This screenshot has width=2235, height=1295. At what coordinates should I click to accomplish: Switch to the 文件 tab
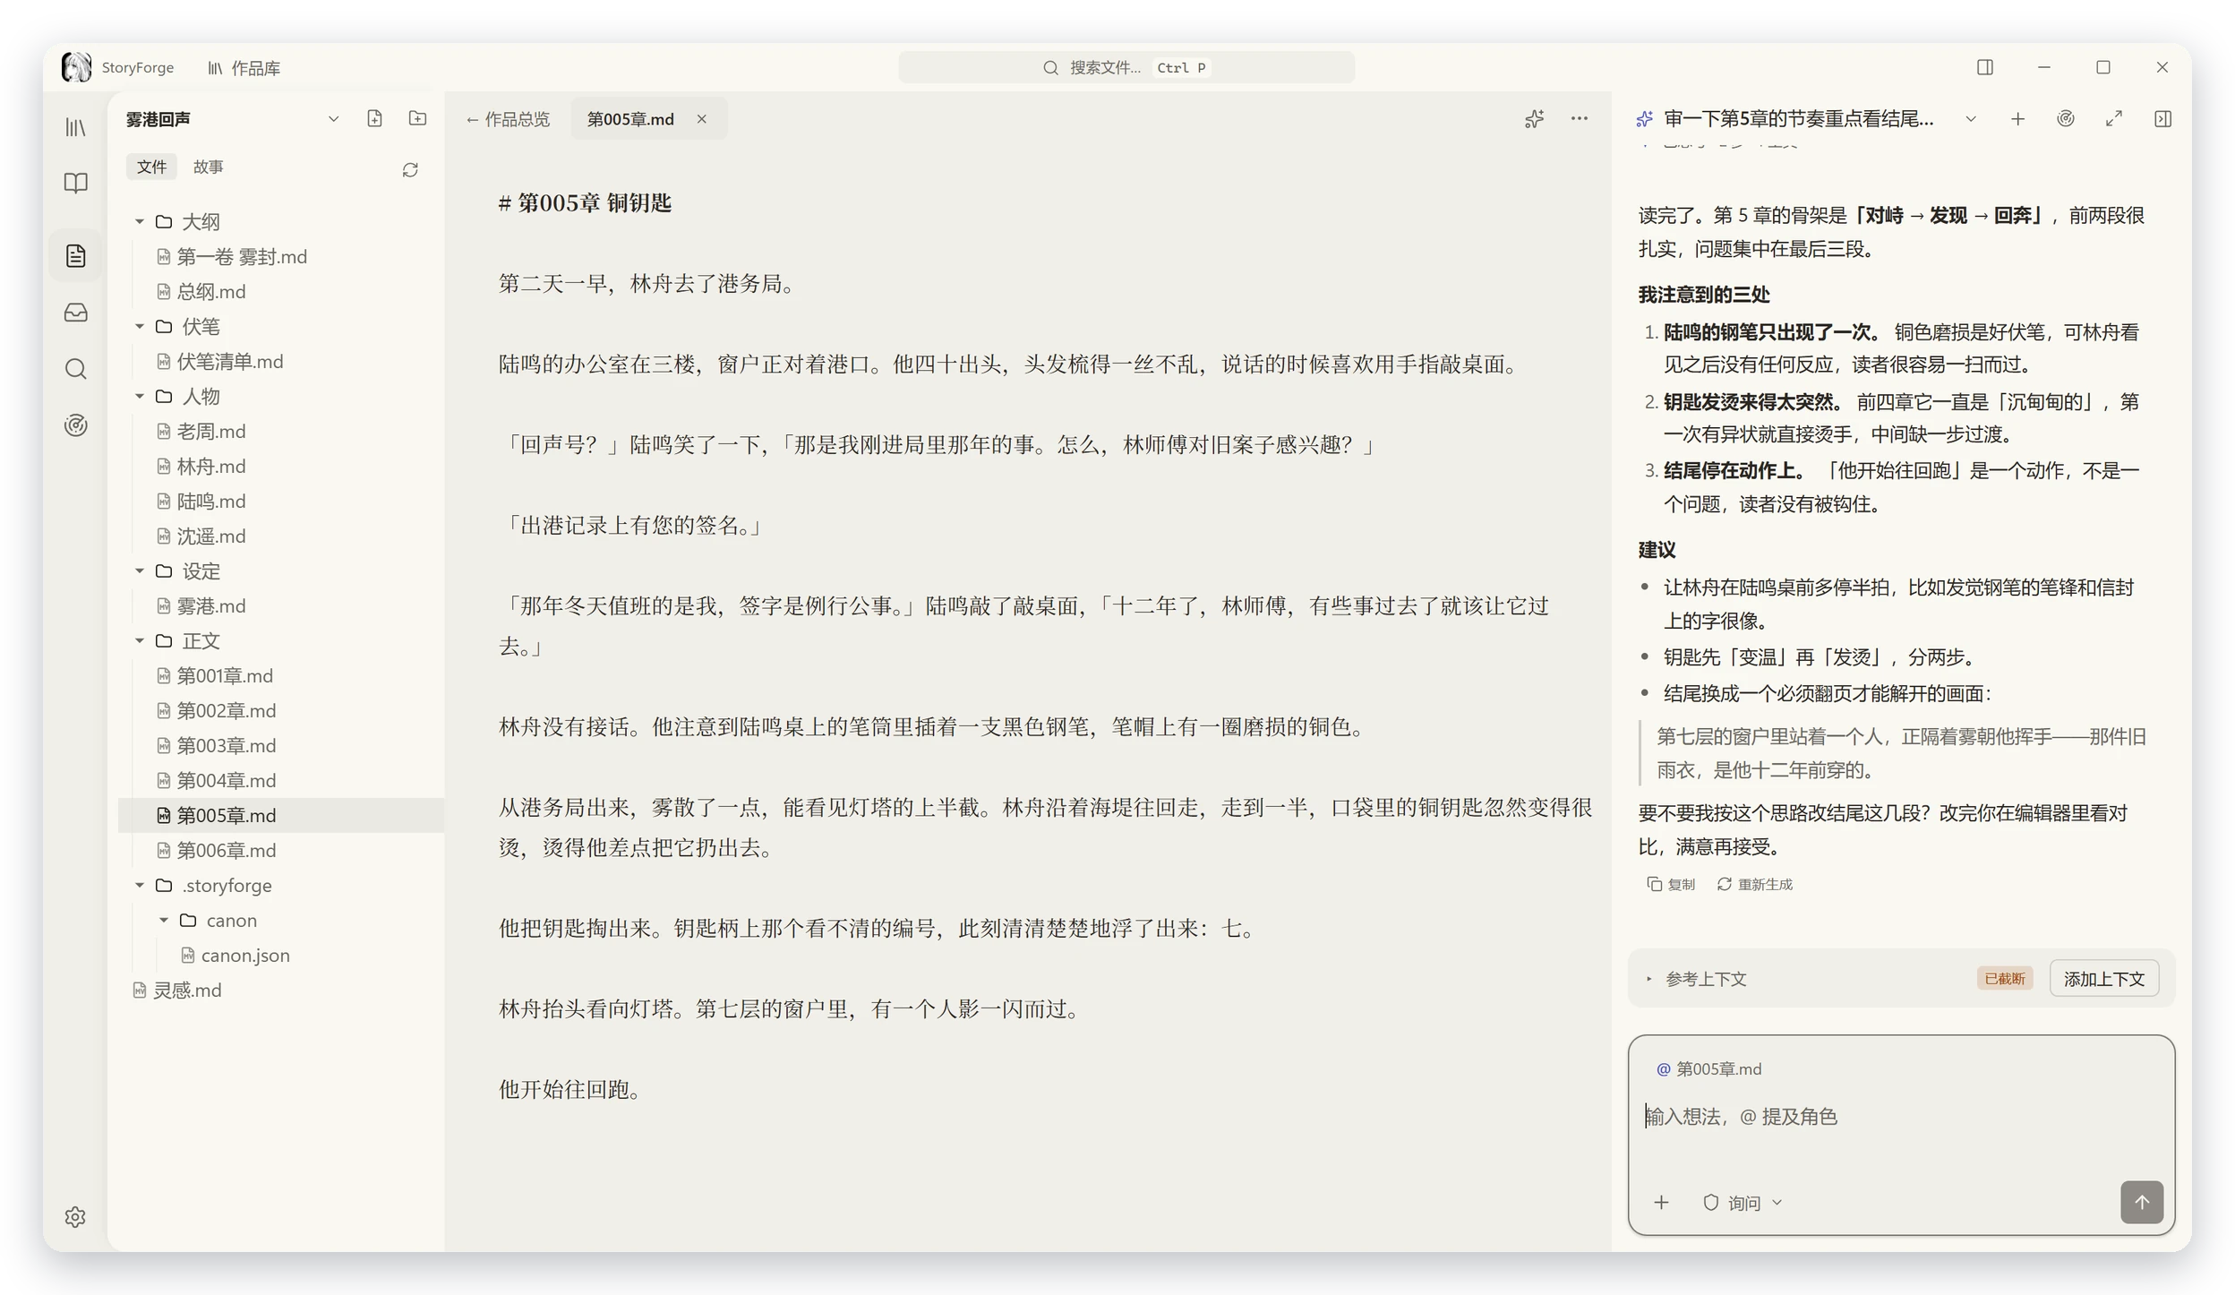(x=151, y=167)
